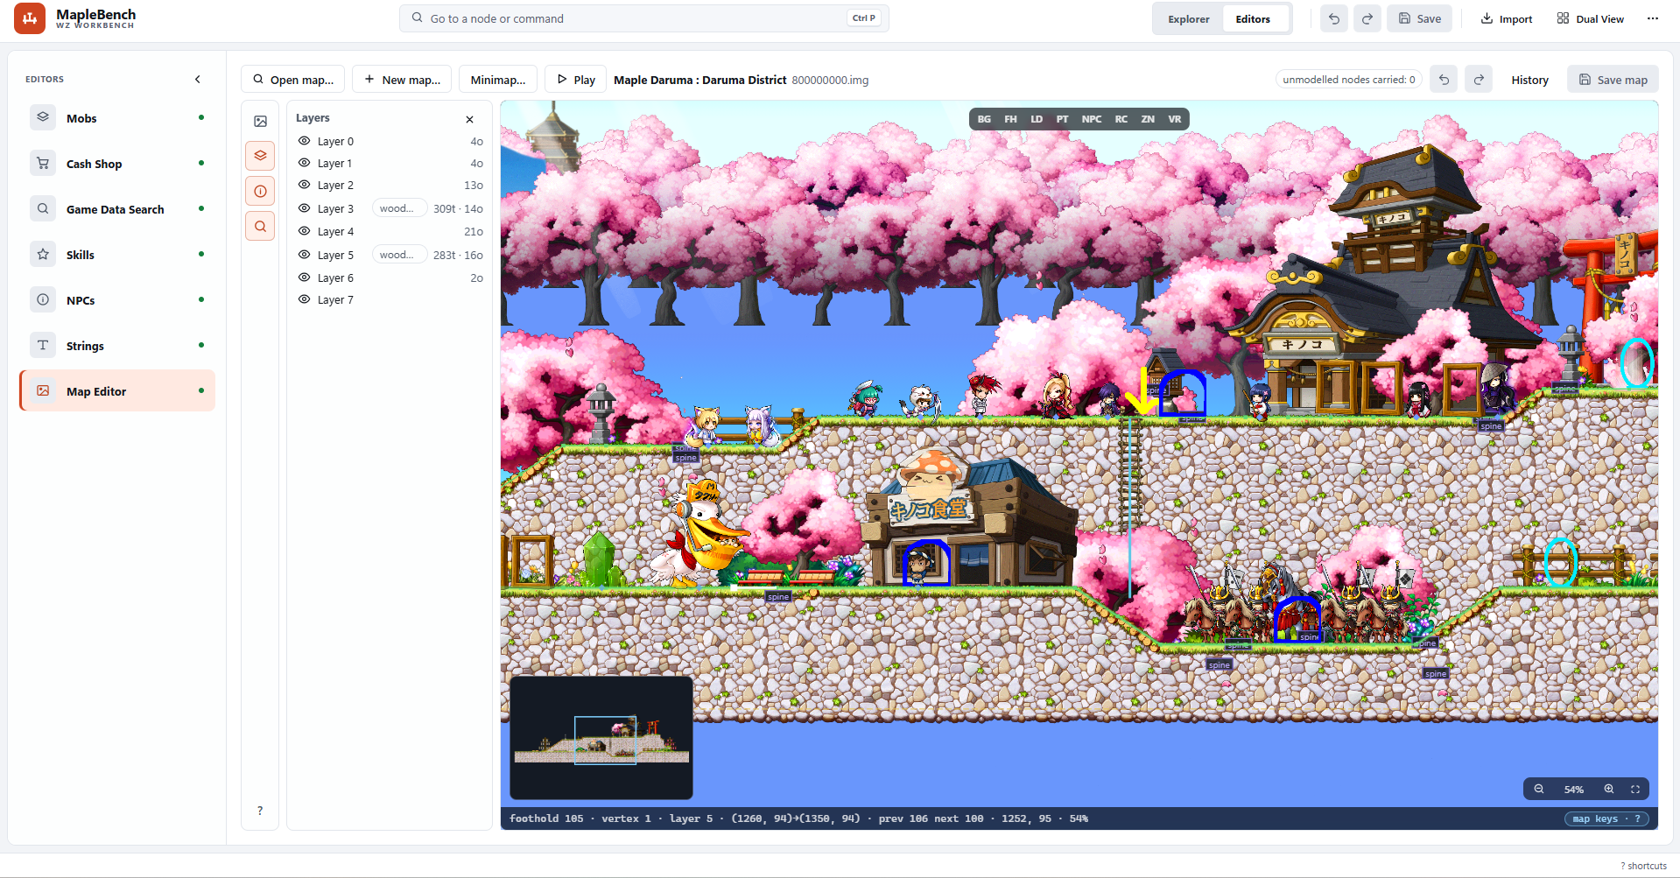Open the info panel icon in tool rail
The image size is (1680, 878).
[260, 191]
